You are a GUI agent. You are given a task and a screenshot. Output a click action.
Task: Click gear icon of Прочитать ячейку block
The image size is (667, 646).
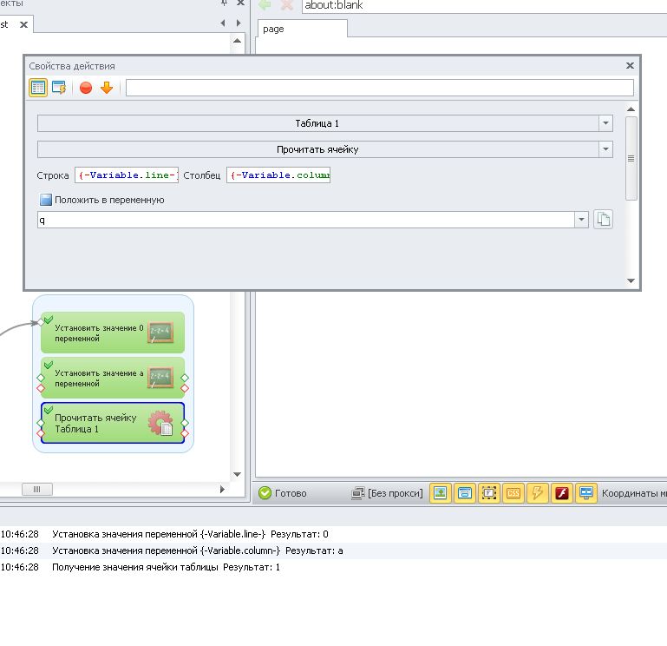pos(160,423)
